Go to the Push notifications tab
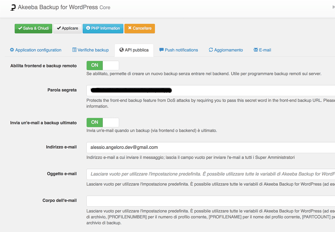Viewport: 335px width, 232px height. tap(179, 50)
